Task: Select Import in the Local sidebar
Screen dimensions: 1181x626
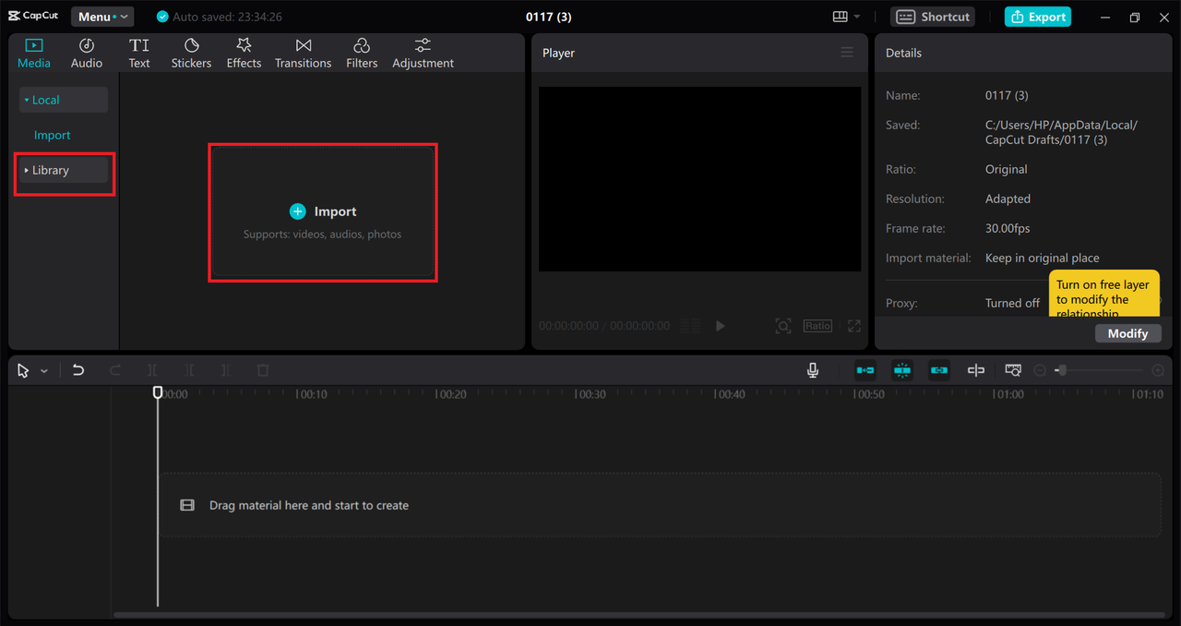Action: click(x=53, y=135)
